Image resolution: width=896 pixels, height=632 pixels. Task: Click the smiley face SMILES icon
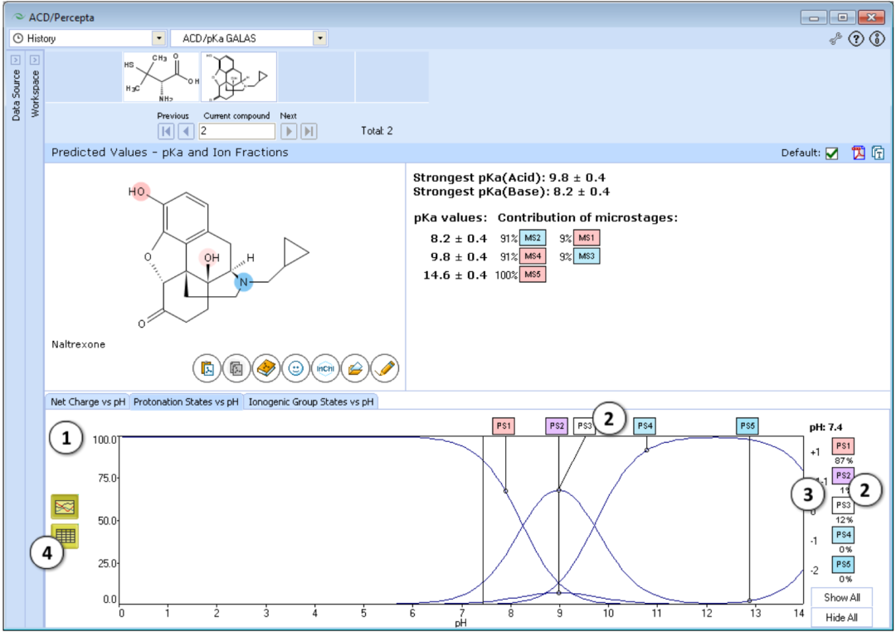(x=295, y=368)
